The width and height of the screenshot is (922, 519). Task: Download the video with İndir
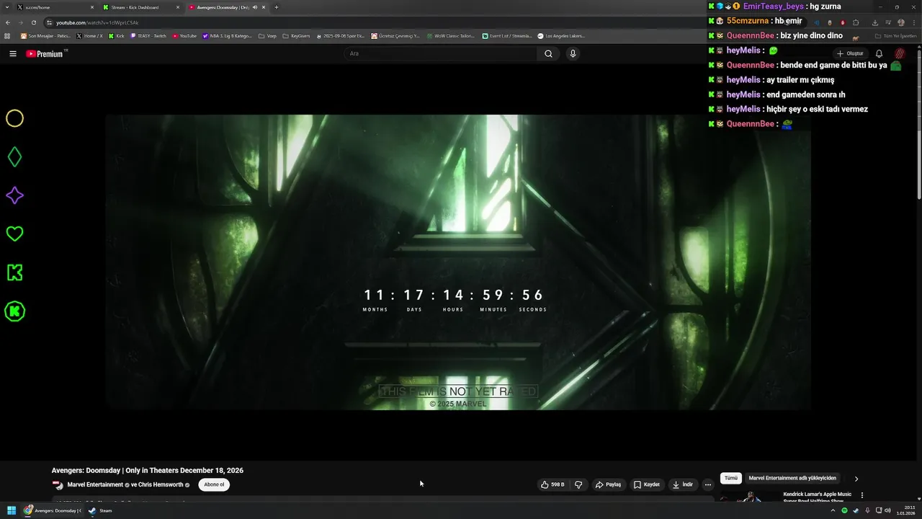click(x=683, y=484)
